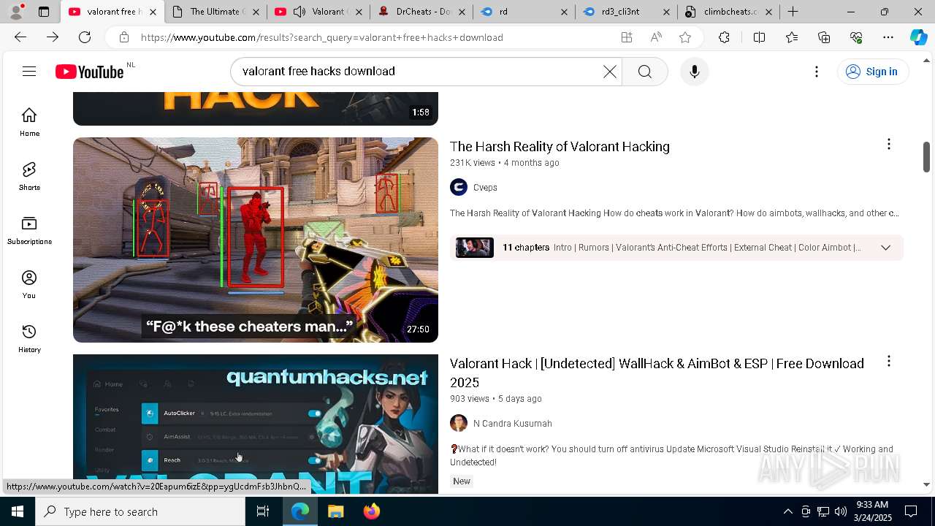Click the Sign in button
The height and width of the screenshot is (526, 935).
click(x=872, y=72)
